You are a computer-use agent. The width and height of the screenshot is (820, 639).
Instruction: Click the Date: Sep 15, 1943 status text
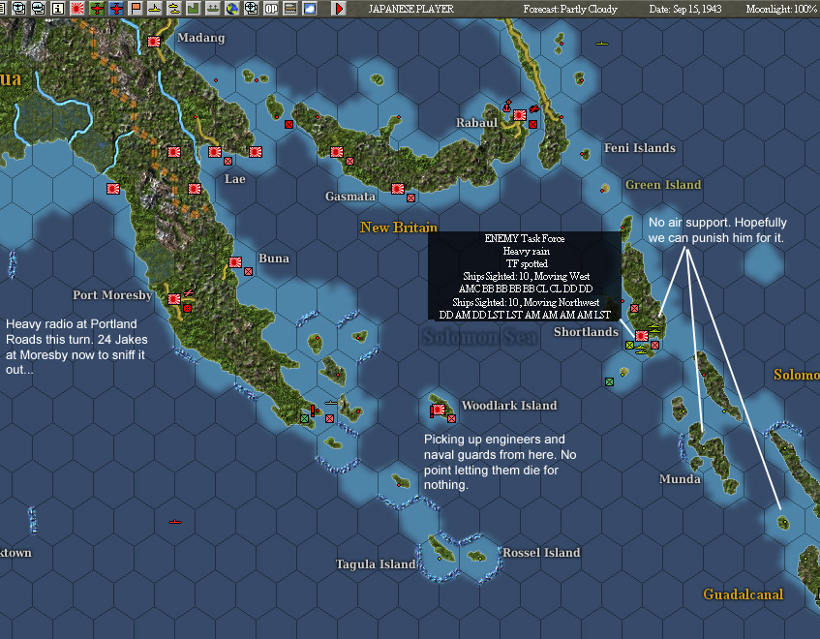click(x=685, y=9)
